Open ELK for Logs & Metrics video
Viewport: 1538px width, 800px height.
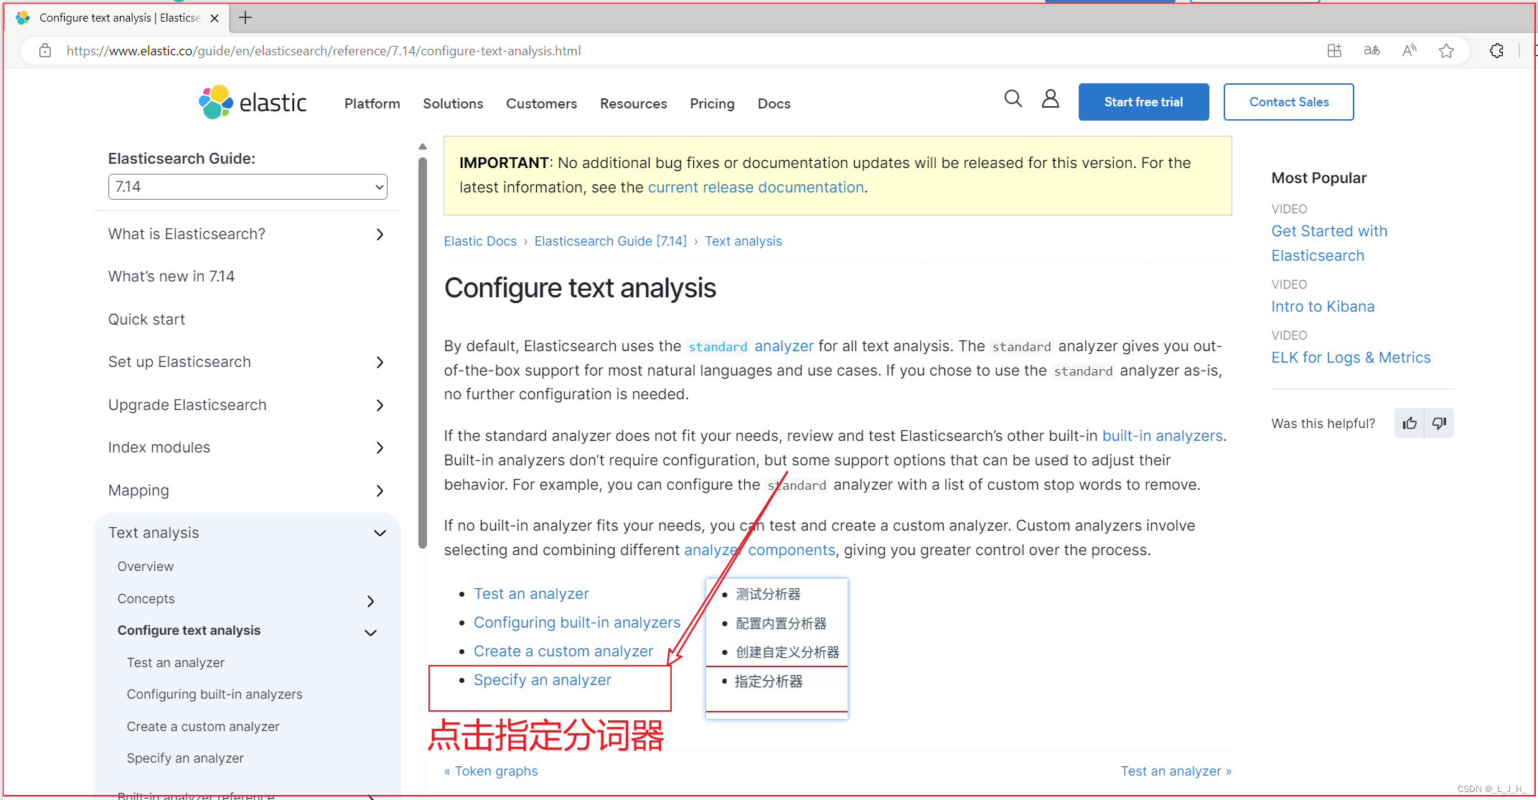tap(1351, 358)
